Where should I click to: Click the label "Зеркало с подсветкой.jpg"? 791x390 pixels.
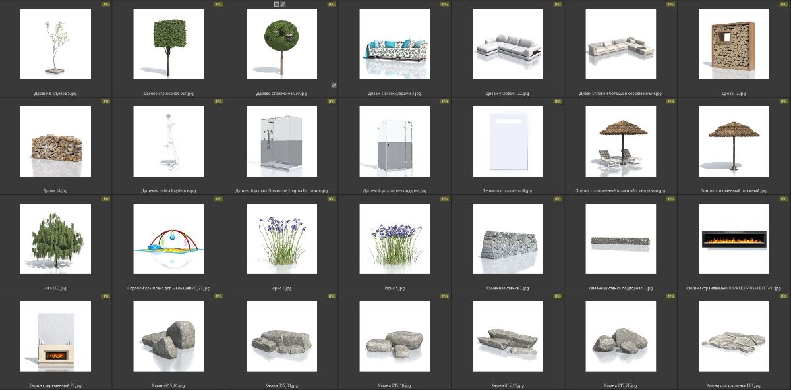(x=508, y=191)
